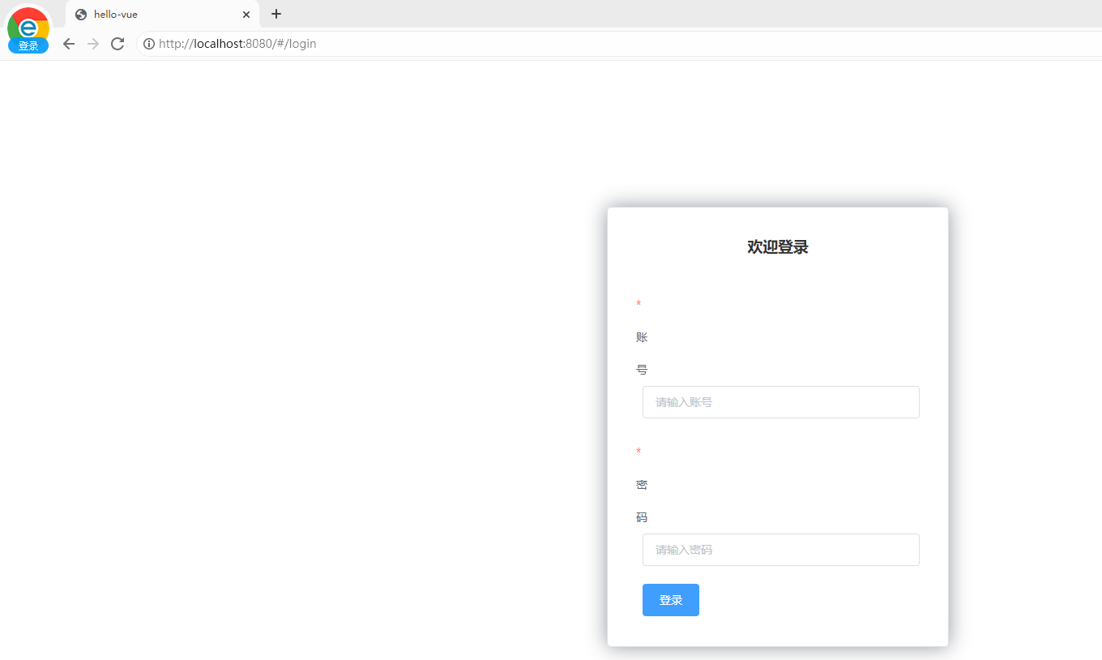Click the globe favicon on the hello-vue tab

pyautogui.click(x=79, y=14)
